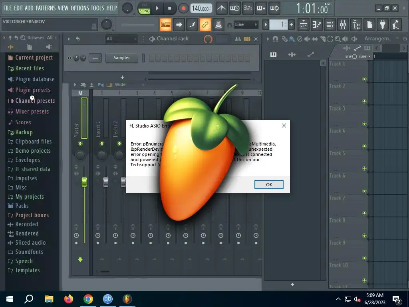409x307 pixels.
Task: Open Demo projects folder
Action: pyautogui.click(x=29, y=151)
